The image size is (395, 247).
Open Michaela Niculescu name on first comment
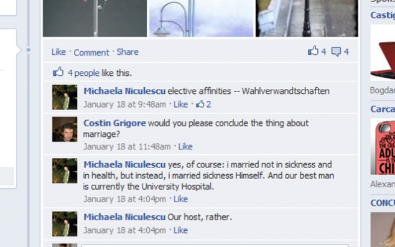tap(124, 91)
